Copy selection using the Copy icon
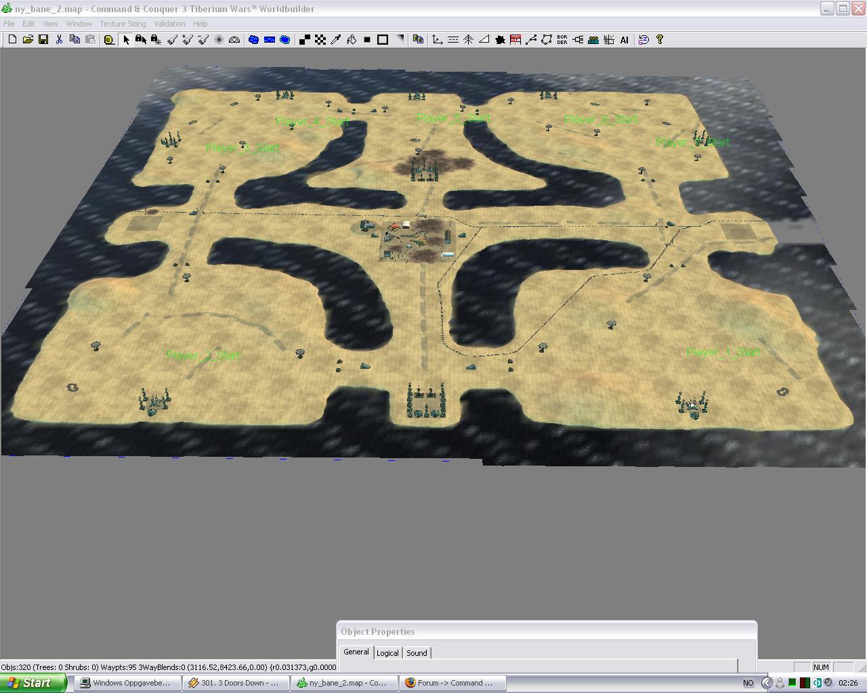This screenshot has width=867, height=693. (75, 40)
